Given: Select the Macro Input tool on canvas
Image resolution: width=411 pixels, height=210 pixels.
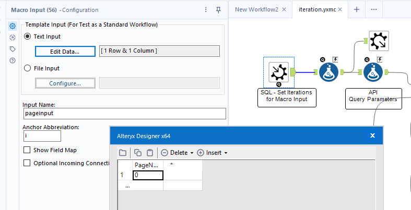Looking at the screenshot, I should tap(279, 72).
